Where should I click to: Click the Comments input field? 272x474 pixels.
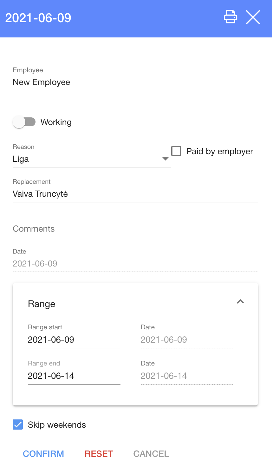coord(135,229)
